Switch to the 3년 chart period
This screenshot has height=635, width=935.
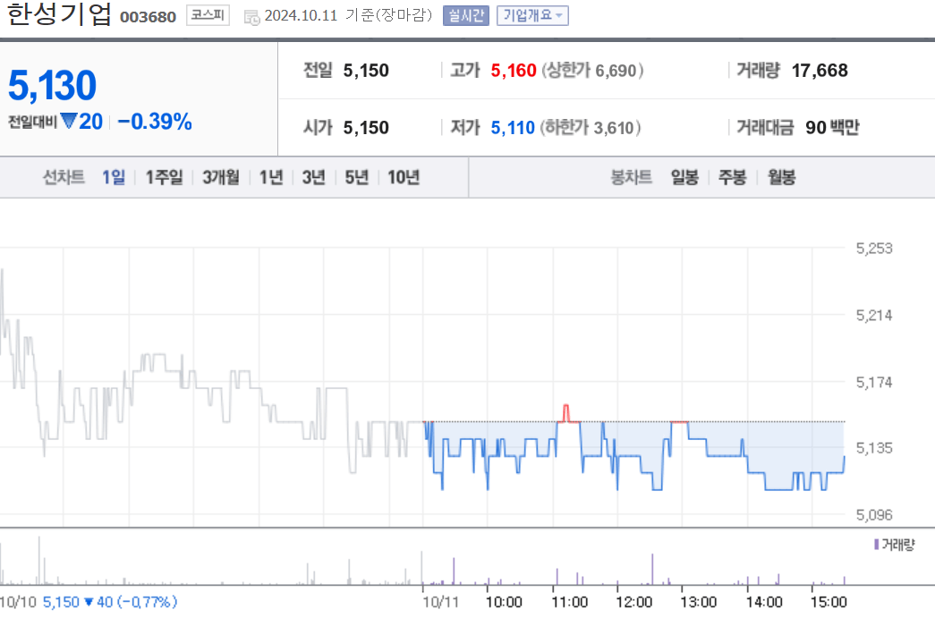click(x=314, y=177)
